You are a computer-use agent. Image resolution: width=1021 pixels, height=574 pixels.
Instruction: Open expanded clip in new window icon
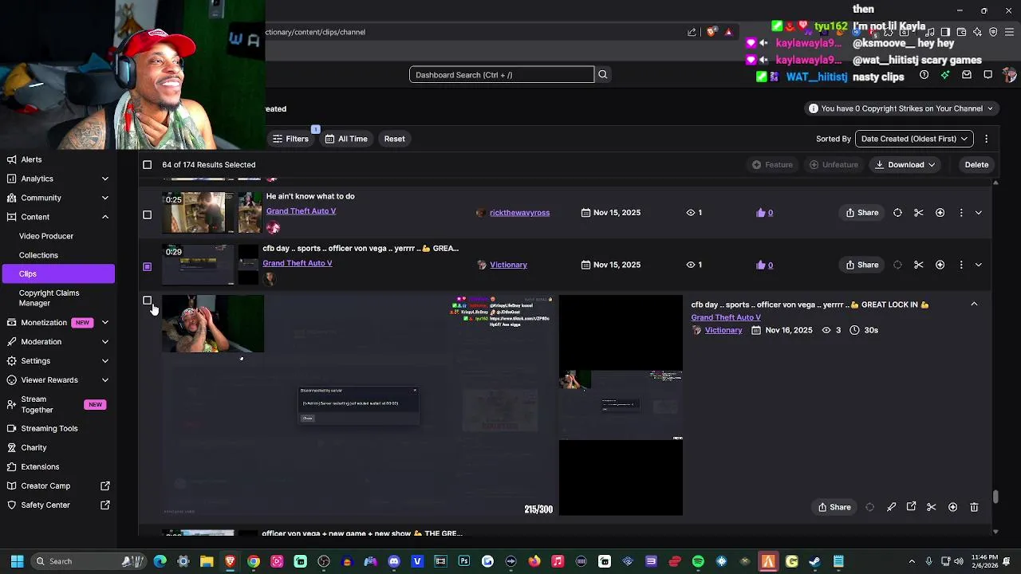pos(911,507)
